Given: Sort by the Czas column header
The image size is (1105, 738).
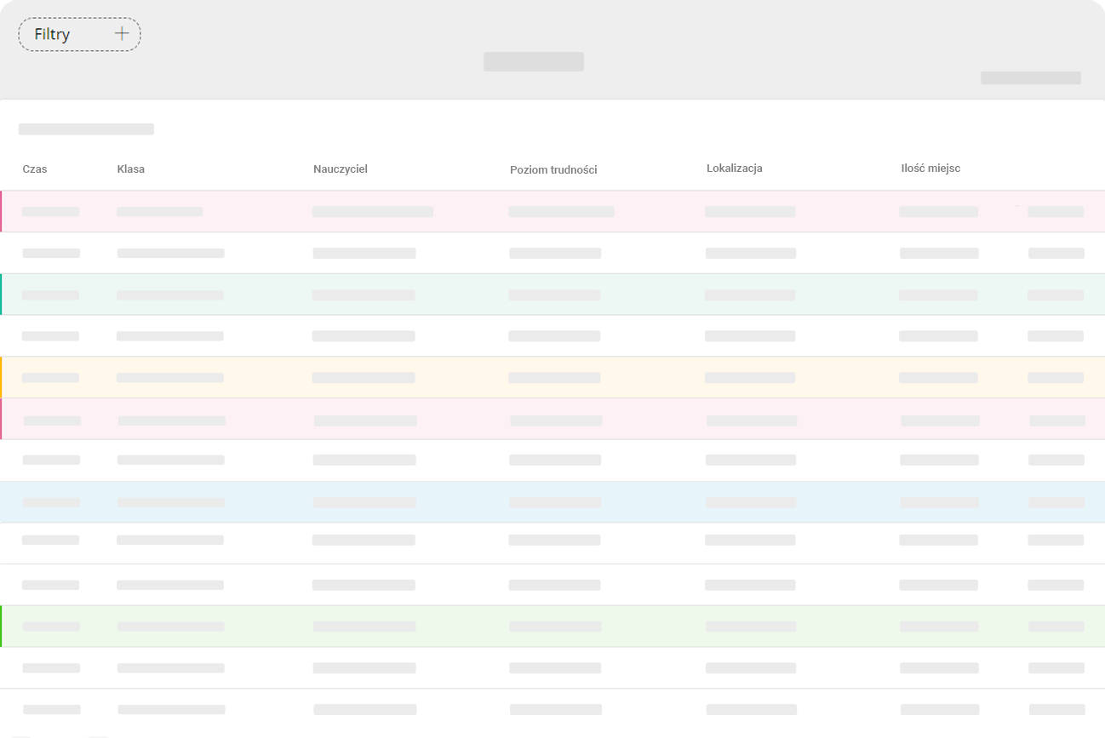Looking at the screenshot, I should pyautogui.click(x=35, y=169).
